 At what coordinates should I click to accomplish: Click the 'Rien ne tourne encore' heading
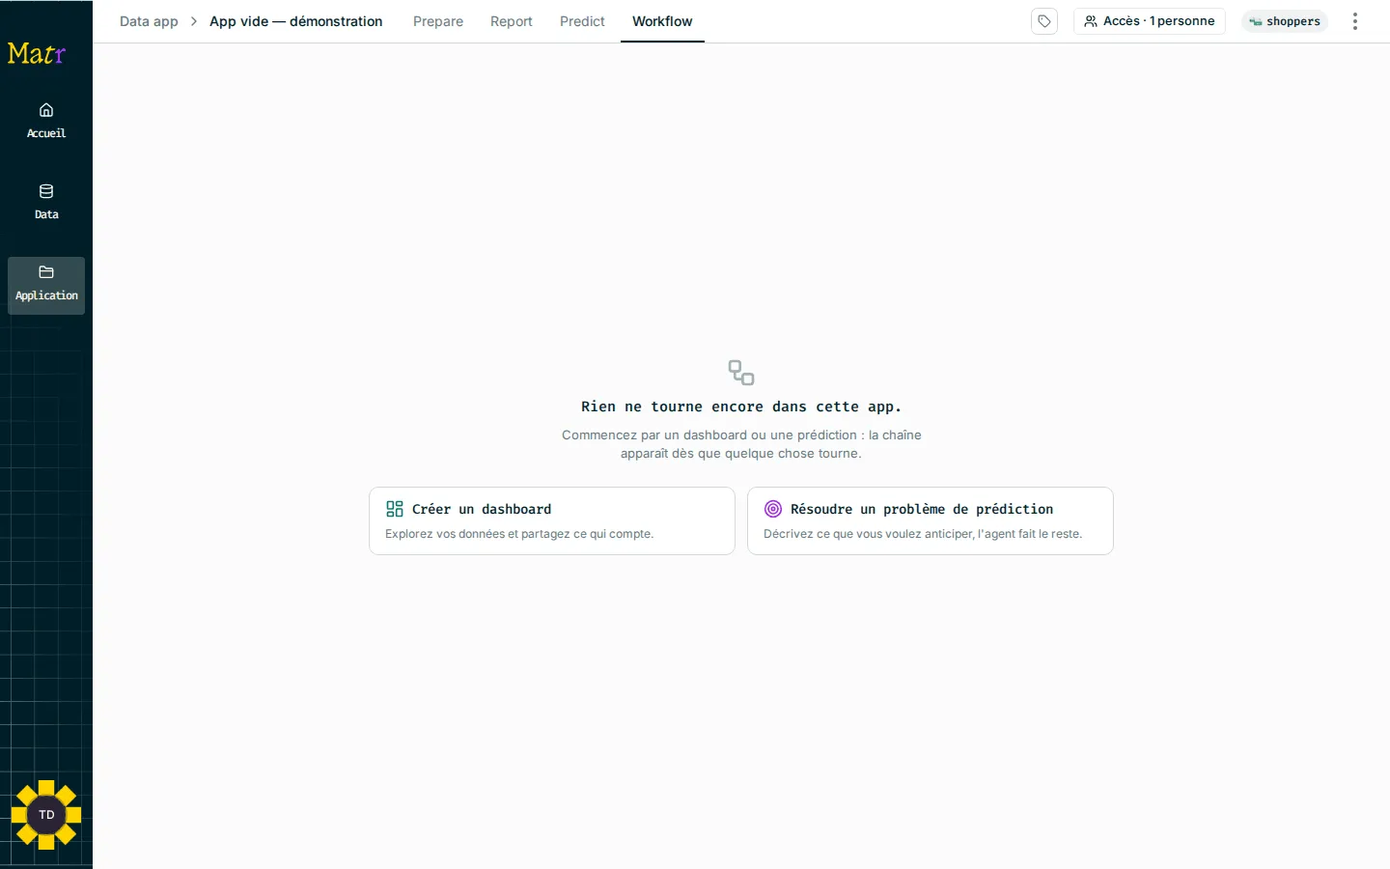point(741,406)
